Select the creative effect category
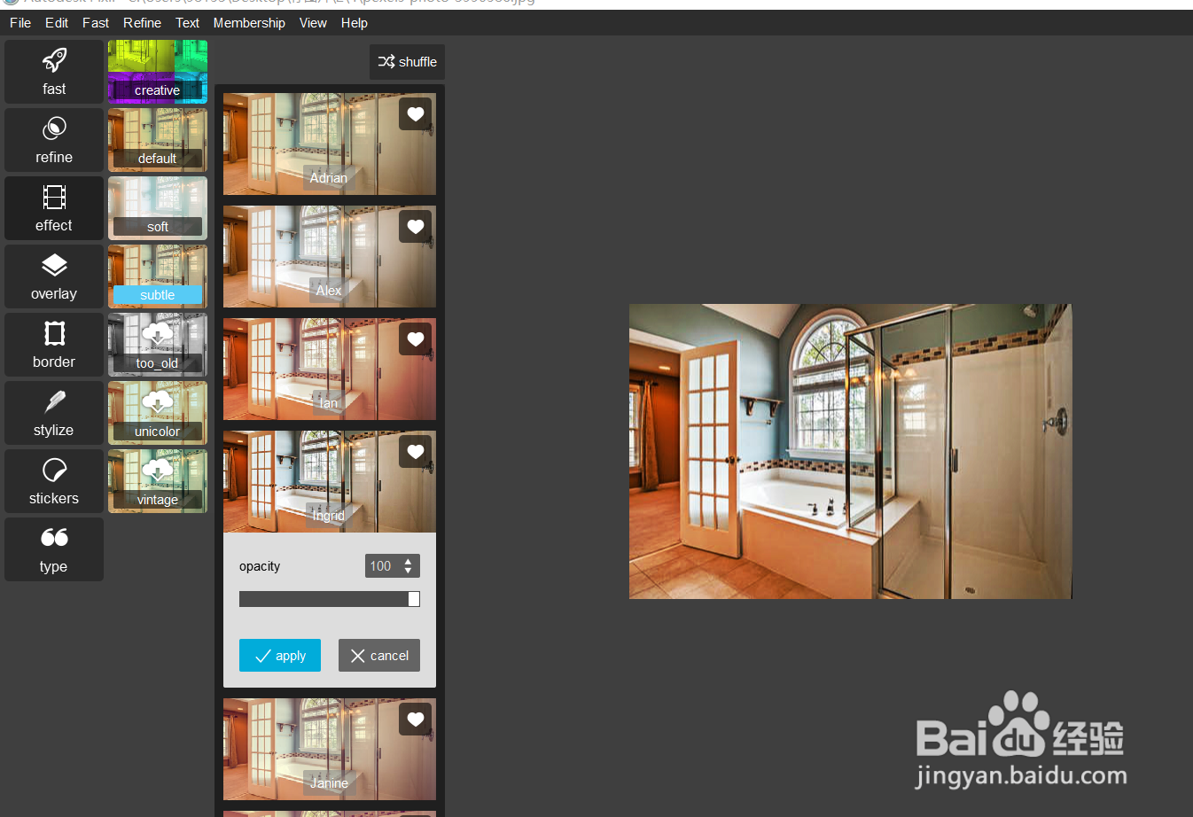Screen dimensions: 1193x817 pyautogui.click(x=158, y=72)
